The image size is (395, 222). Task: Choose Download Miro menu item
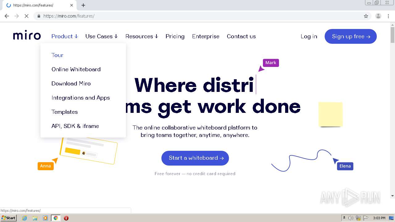pyautogui.click(x=71, y=84)
